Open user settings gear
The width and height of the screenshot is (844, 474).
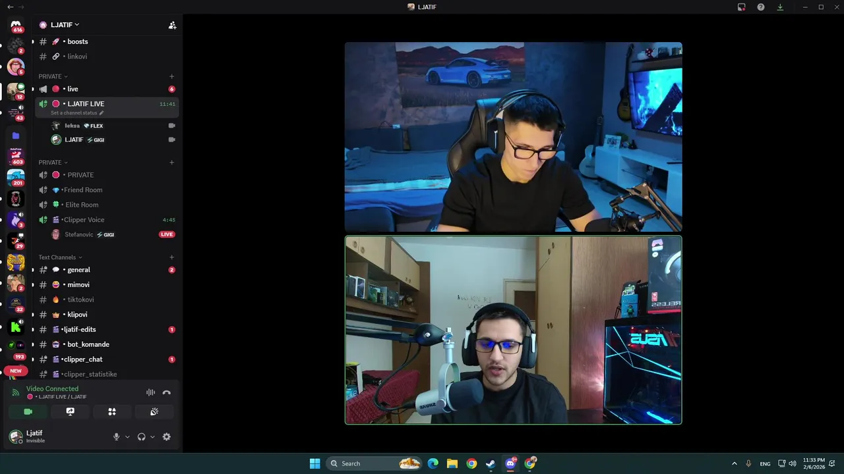[x=166, y=436]
